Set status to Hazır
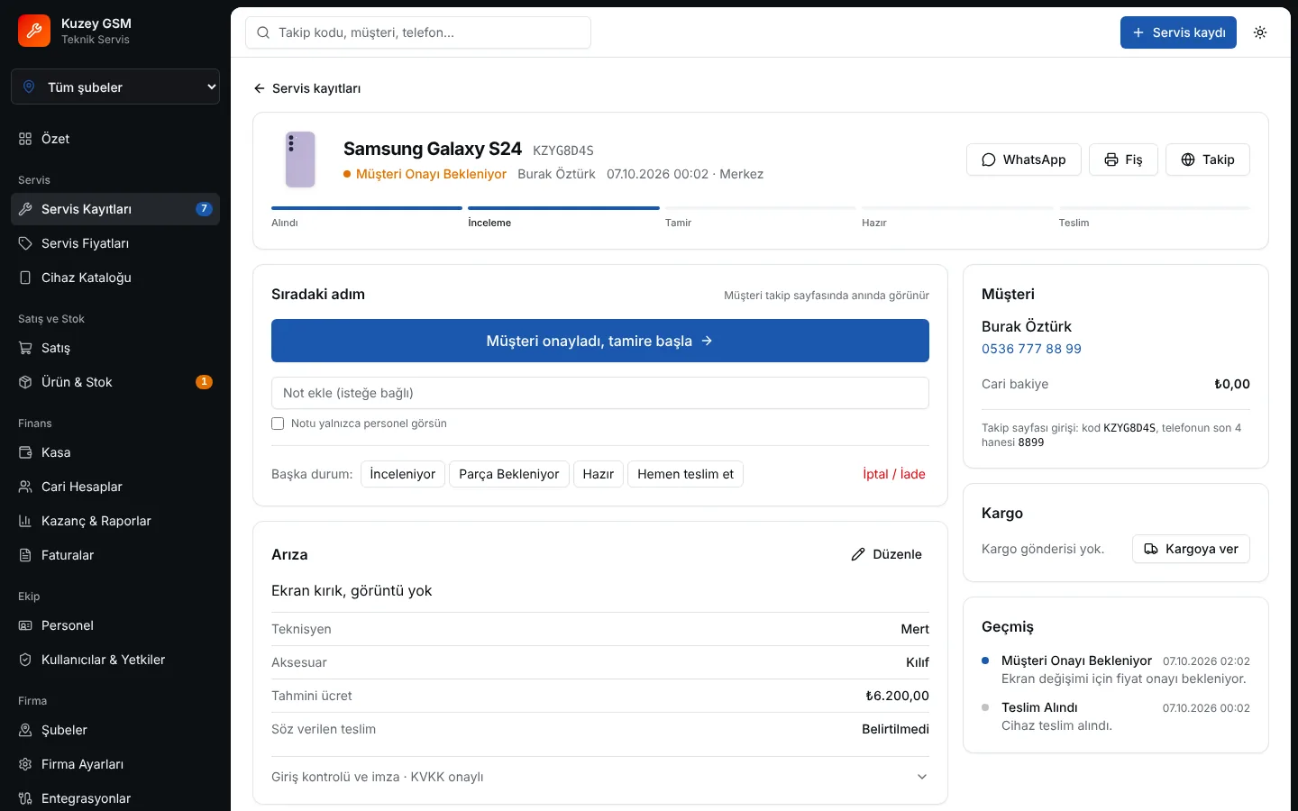 (599, 474)
